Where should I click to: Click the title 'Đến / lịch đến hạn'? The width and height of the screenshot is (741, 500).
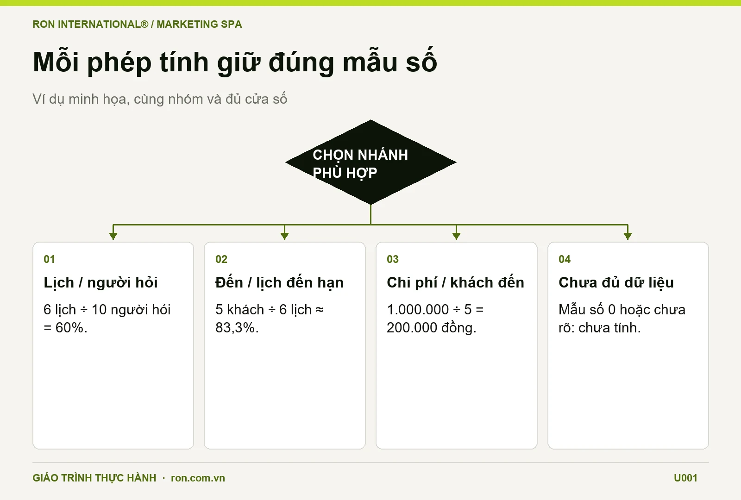coord(279,282)
